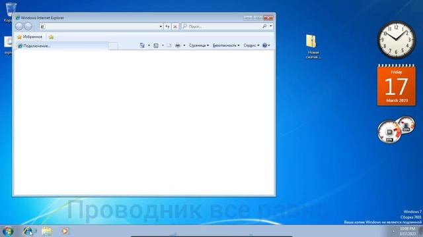Click the Show desktop button

tap(420, 231)
